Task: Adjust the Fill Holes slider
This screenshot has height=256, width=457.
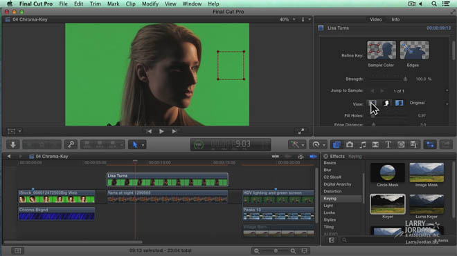Action: click(389, 116)
